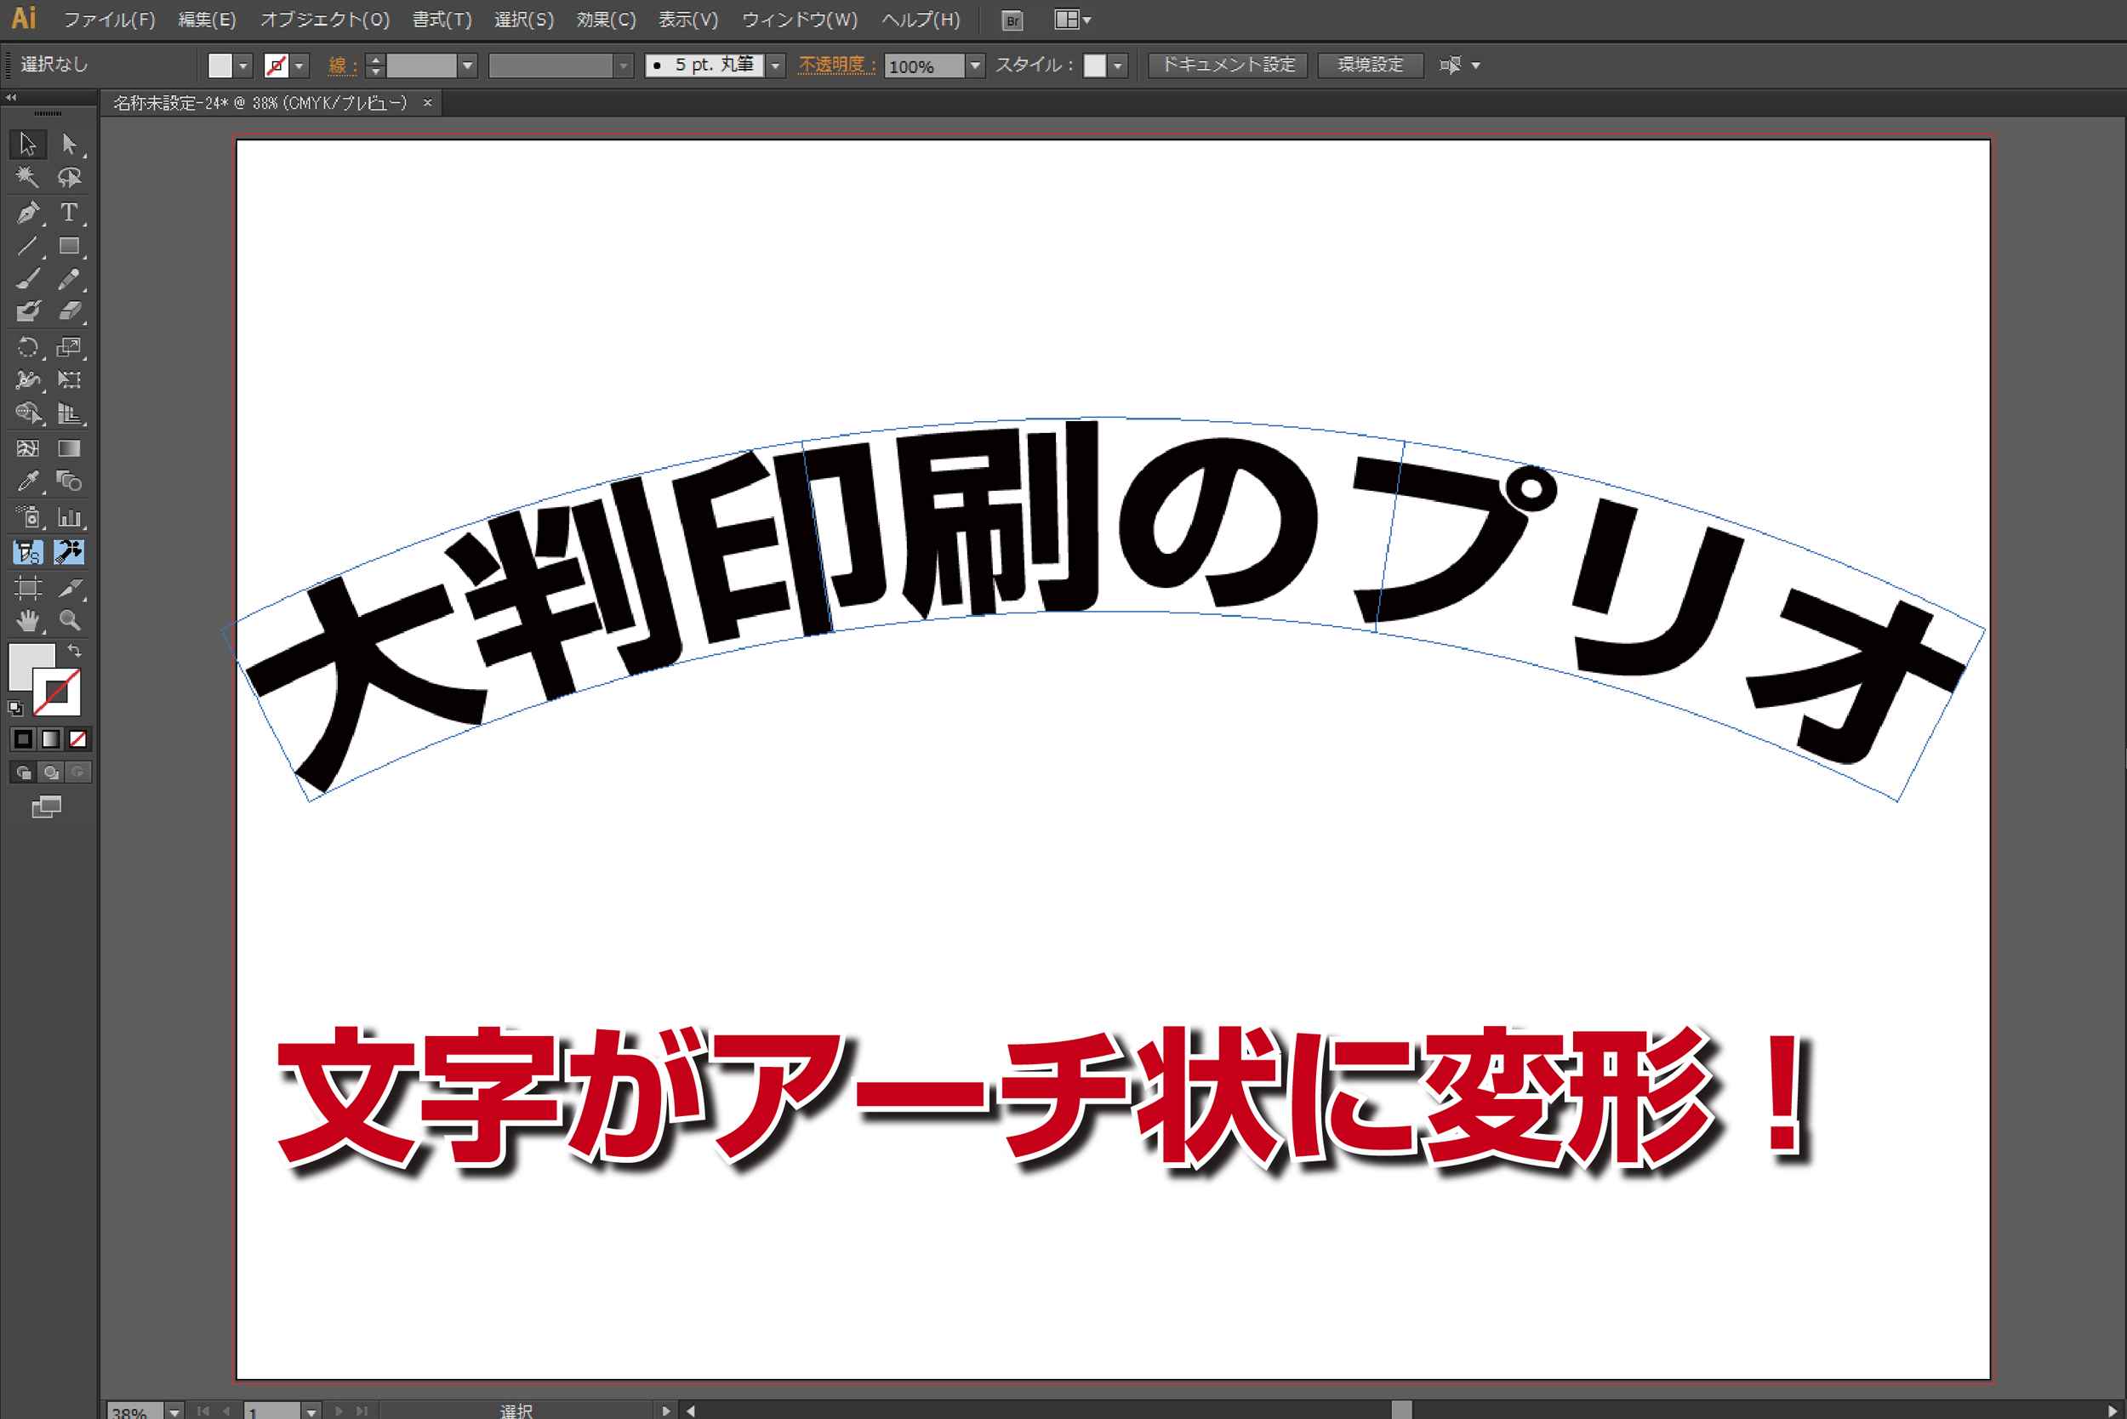Select the Pen tool
This screenshot has width=2127, height=1419.
point(27,213)
